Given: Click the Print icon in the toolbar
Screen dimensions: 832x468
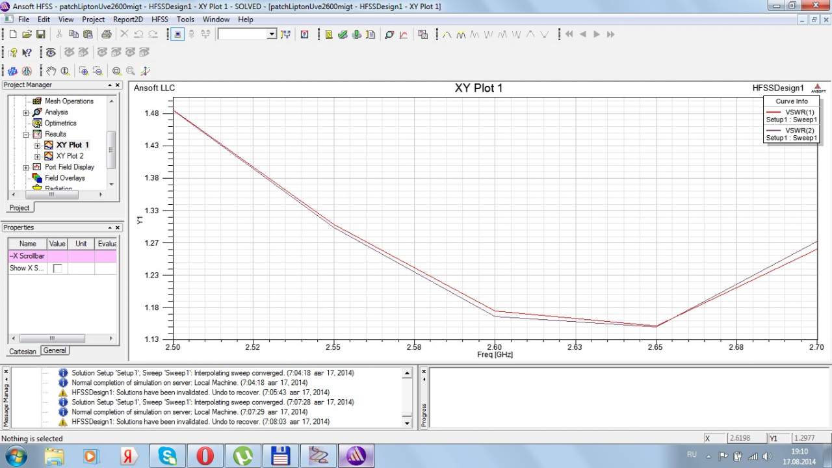Looking at the screenshot, I should pyautogui.click(x=106, y=34).
